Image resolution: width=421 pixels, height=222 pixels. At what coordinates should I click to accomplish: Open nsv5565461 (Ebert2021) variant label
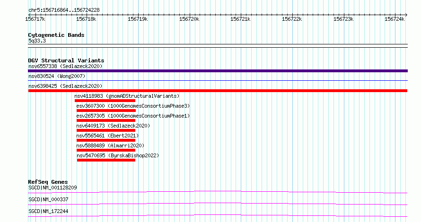pos(107,136)
